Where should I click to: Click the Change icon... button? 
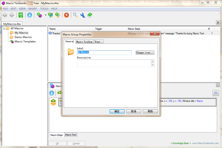(x=145, y=52)
